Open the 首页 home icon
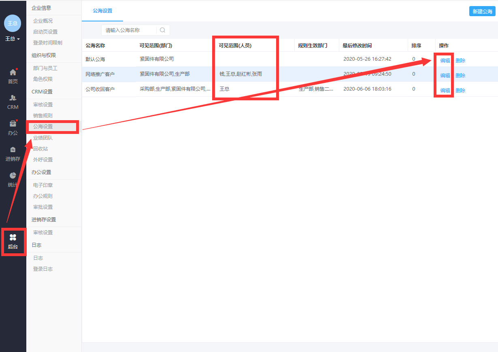The image size is (498, 352). [x=13, y=72]
